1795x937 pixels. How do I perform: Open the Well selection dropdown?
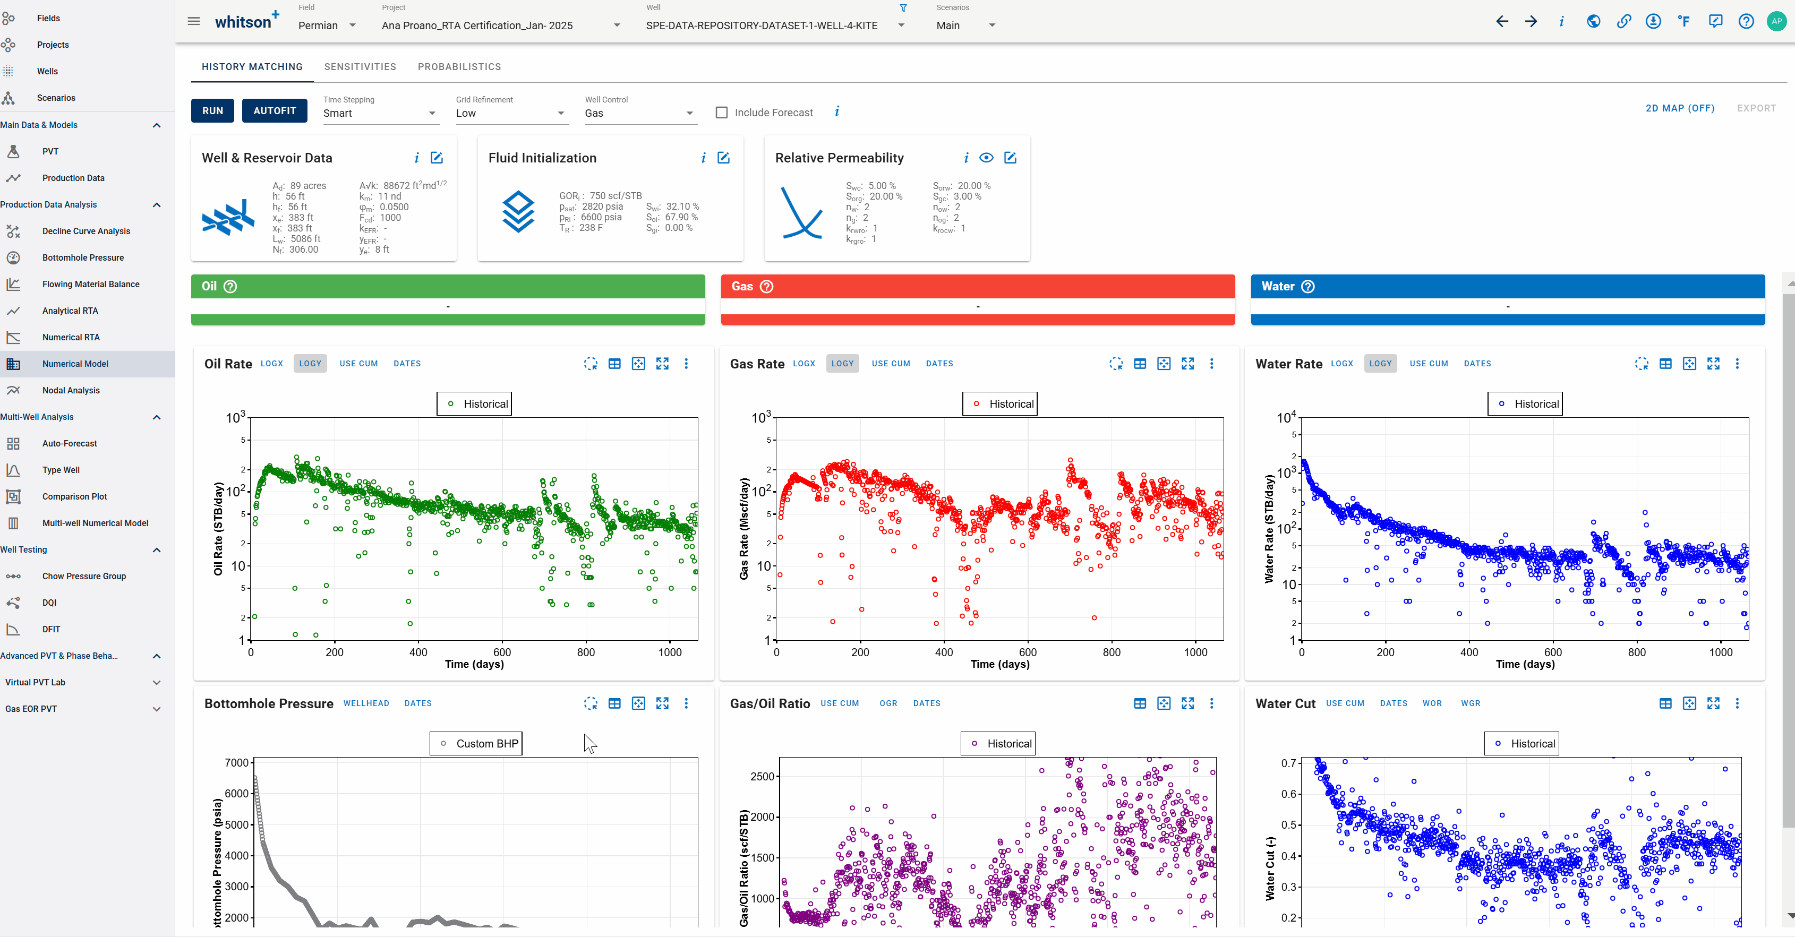pyautogui.click(x=775, y=25)
